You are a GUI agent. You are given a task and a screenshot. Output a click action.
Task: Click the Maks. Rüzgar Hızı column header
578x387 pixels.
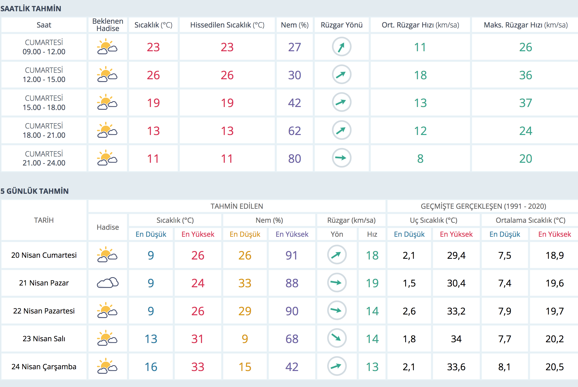(525, 25)
